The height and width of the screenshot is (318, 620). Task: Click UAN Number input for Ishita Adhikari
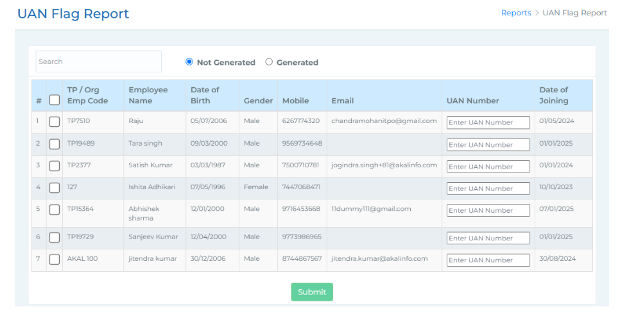488,188
